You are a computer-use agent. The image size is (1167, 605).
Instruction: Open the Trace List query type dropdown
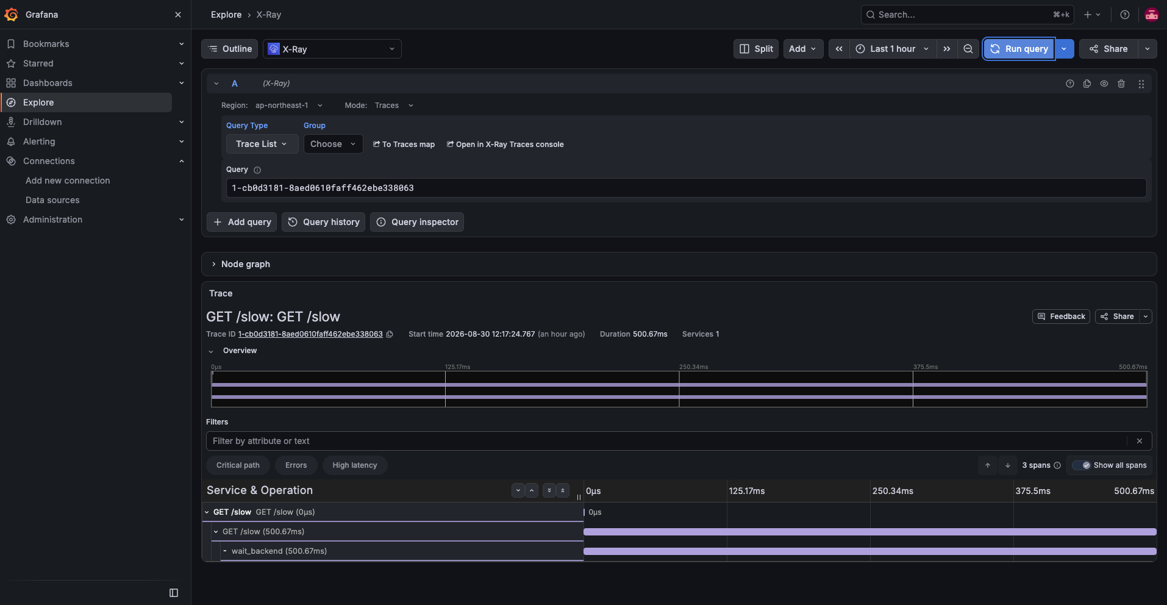262,144
